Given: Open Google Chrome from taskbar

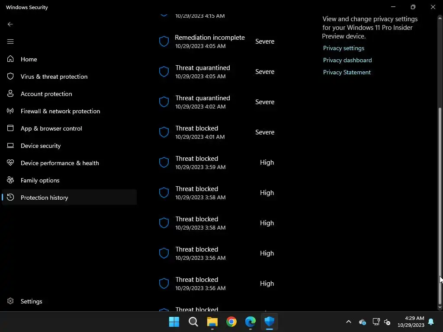Looking at the screenshot, I should (x=231, y=322).
